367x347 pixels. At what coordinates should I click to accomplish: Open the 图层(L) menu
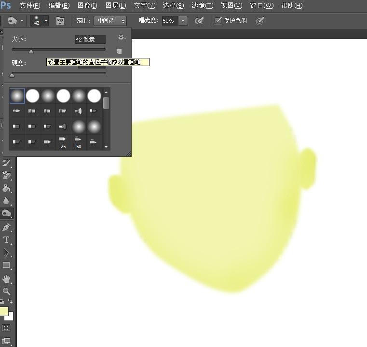point(116,5)
